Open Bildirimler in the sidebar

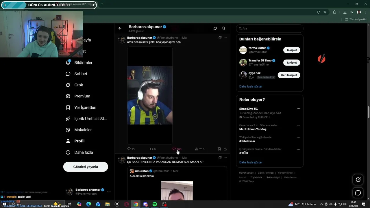(79, 62)
